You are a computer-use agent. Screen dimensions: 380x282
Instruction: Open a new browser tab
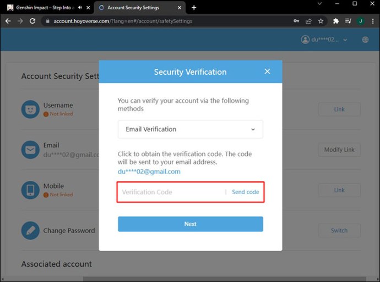point(194,8)
